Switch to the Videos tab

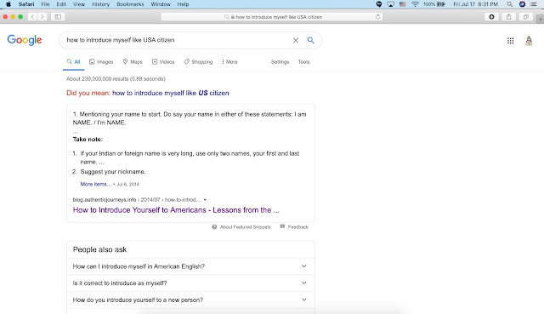click(x=163, y=62)
